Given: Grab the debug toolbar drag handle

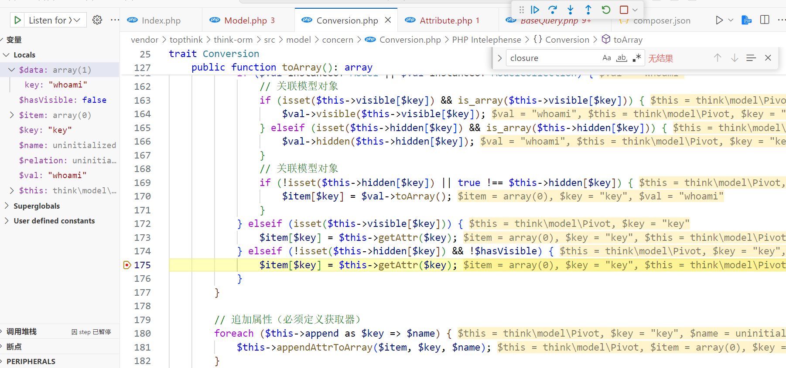Looking at the screenshot, I should pyautogui.click(x=521, y=10).
